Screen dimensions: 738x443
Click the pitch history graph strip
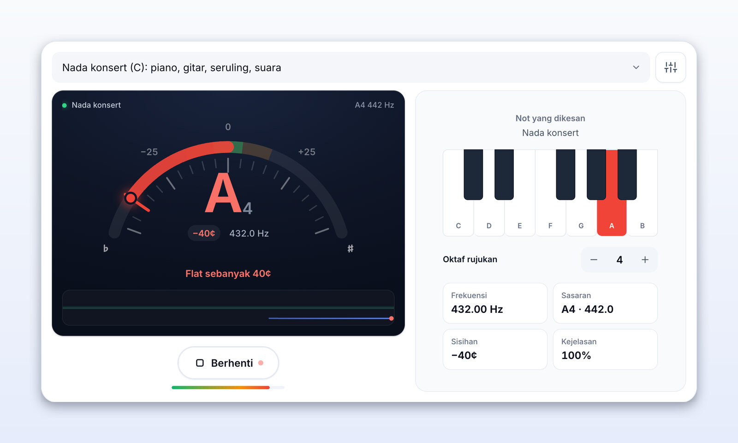click(x=228, y=308)
